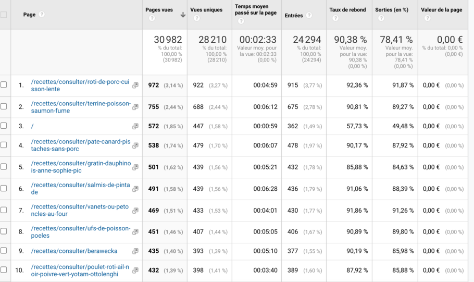Open berawecka page external link icon
The image size is (474, 282).
tap(135, 251)
